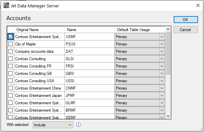Open table usage dropdown for DAT
This screenshot has width=204, height=132.
(x=162, y=51)
